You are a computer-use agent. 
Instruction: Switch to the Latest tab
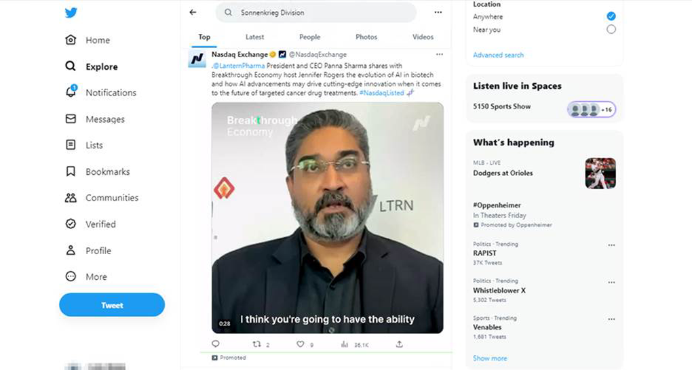tap(254, 37)
